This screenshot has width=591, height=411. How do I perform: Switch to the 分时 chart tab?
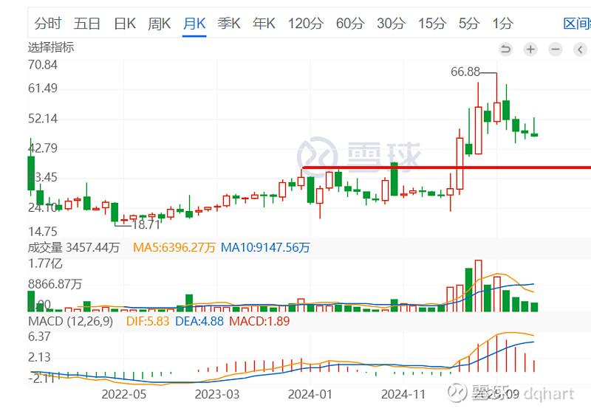(x=47, y=24)
